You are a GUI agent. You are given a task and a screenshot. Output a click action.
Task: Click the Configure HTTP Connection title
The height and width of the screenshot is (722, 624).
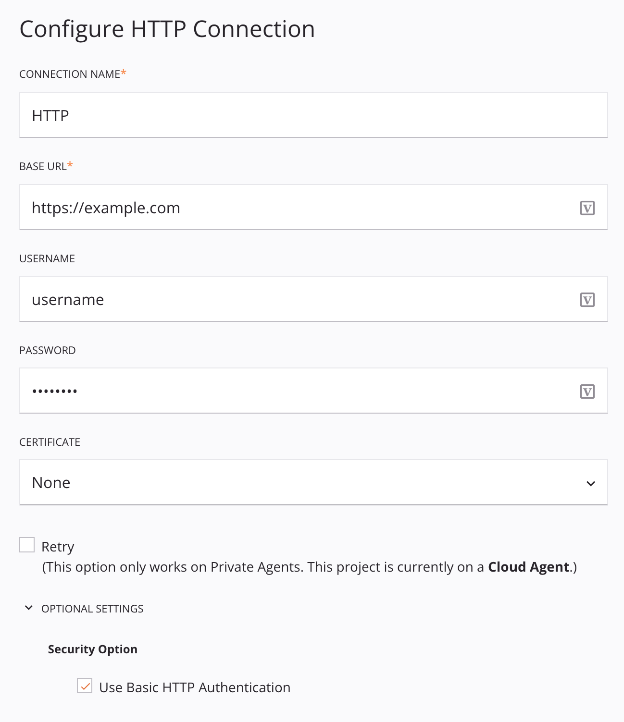click(x=167, y=29)
